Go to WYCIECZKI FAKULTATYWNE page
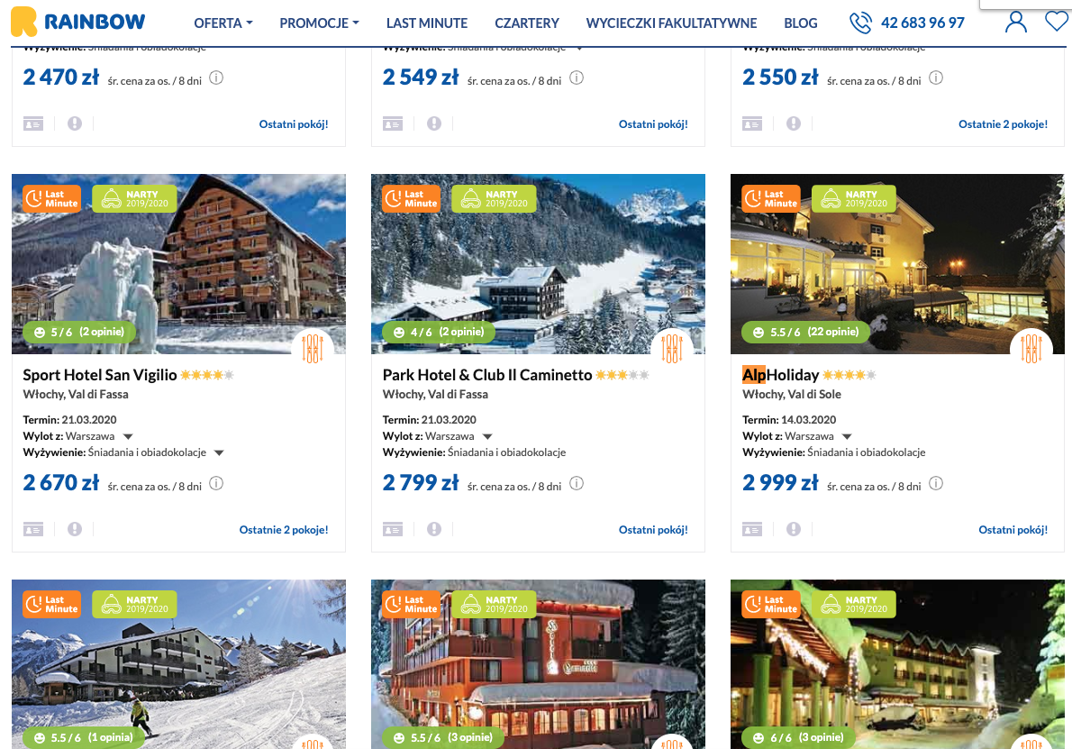Image resolution: width=1072 pixels, height=749 pixels. [671, 23]
